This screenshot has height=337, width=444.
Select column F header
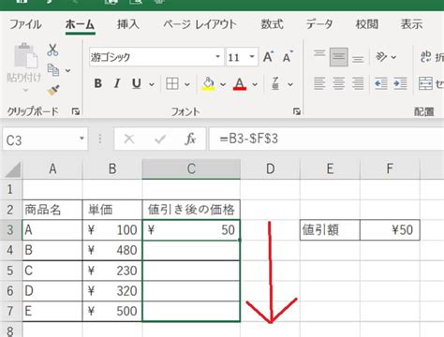[x=390, y=168]
